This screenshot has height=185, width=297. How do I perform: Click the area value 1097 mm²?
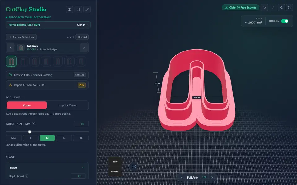coord(253,23)
